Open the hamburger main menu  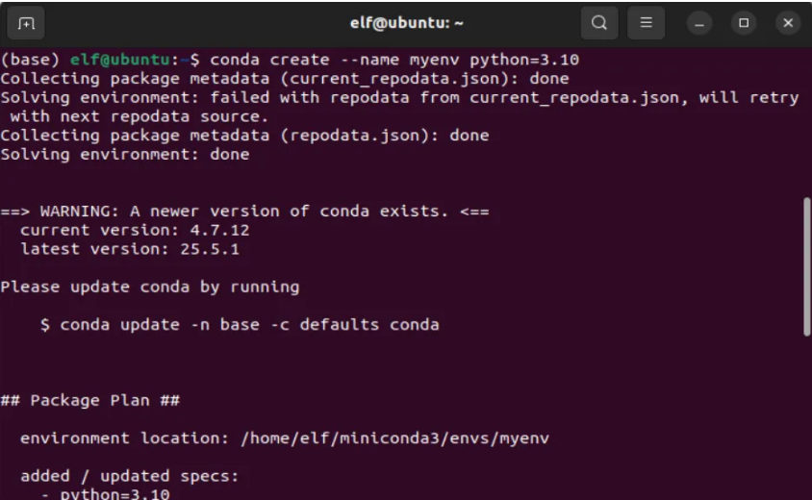[x=647, y=22]
